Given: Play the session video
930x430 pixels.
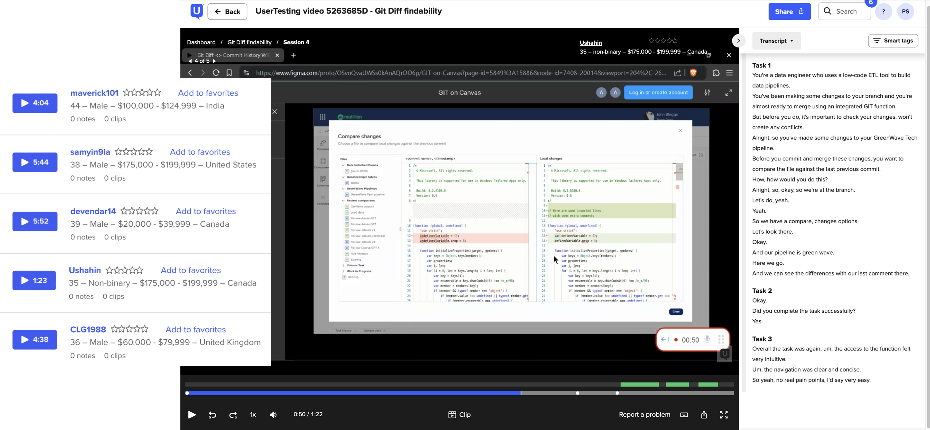Looking at the screenshot, I should pyautogui.click(x=192, y=415).
